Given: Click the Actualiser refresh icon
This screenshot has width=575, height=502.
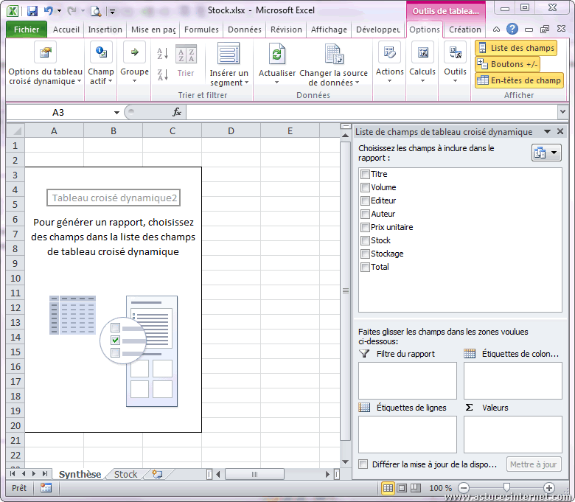Looking at the screenshot, I should [x=277, y=55].
